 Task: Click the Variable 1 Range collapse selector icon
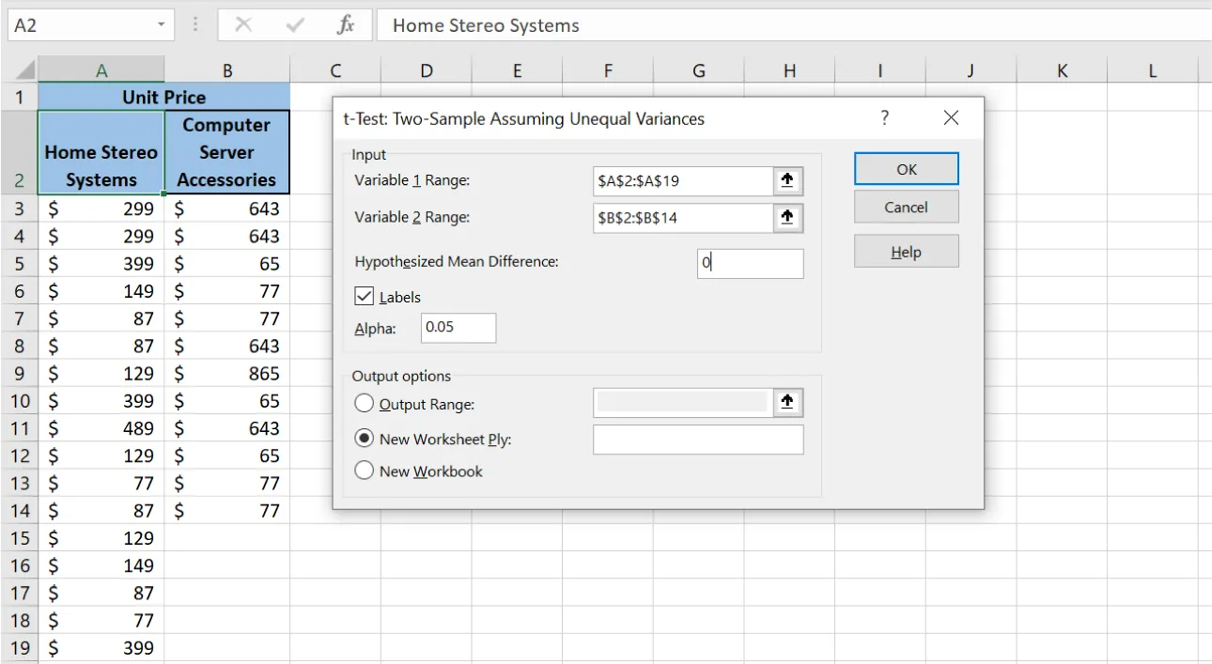(x=788, y=180)
